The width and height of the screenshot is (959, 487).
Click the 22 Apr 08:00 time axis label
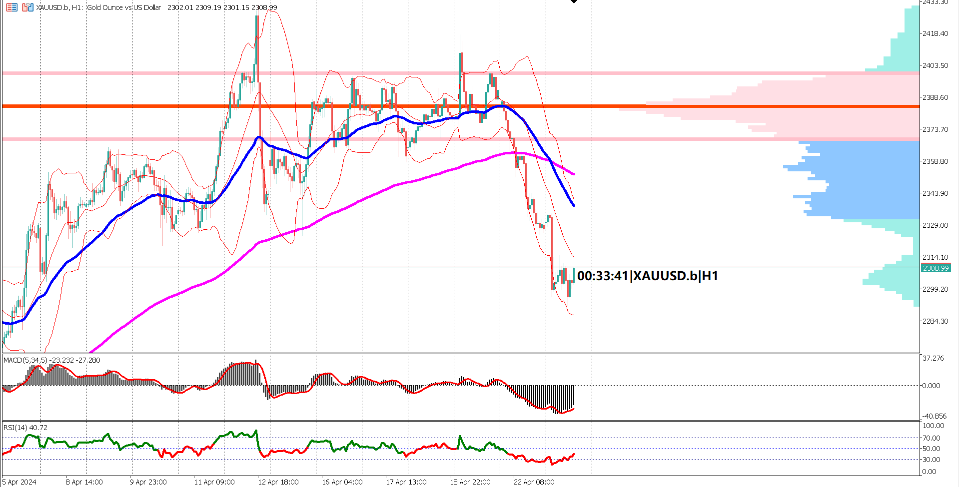534,482
